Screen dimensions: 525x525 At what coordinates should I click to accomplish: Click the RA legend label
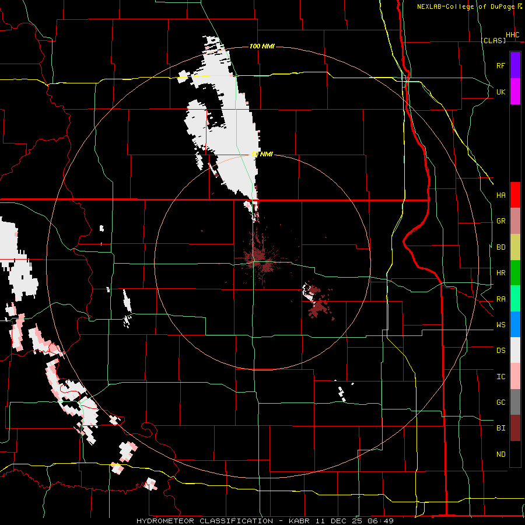(x=501, y=299)
